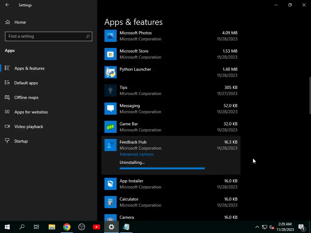Select the Calculator name text

tap(129, 199)
